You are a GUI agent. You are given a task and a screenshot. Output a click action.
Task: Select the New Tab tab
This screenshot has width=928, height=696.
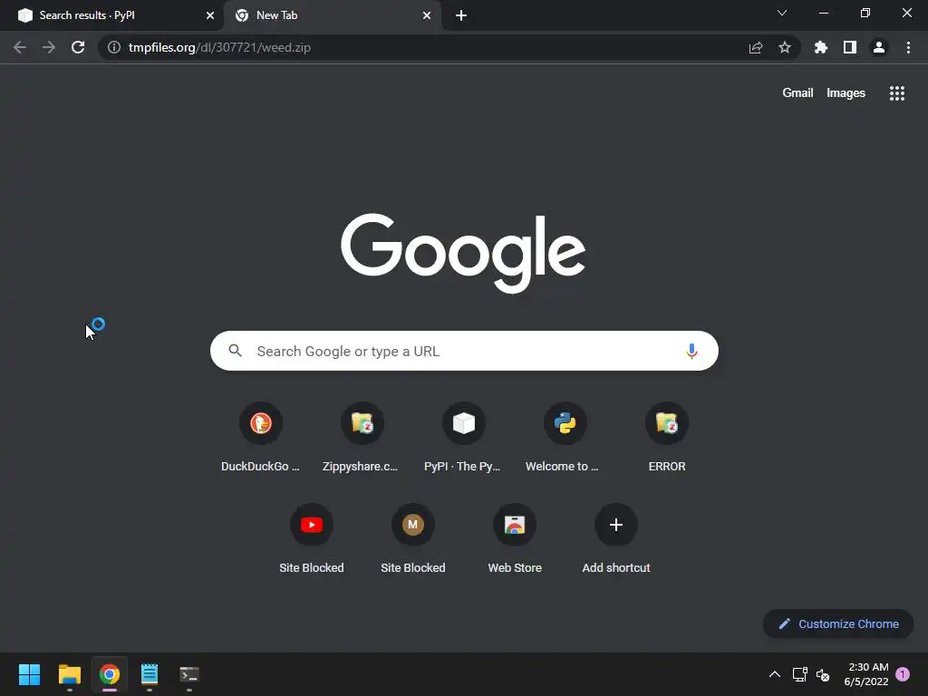pyautogui.click(x=332, y=15)
